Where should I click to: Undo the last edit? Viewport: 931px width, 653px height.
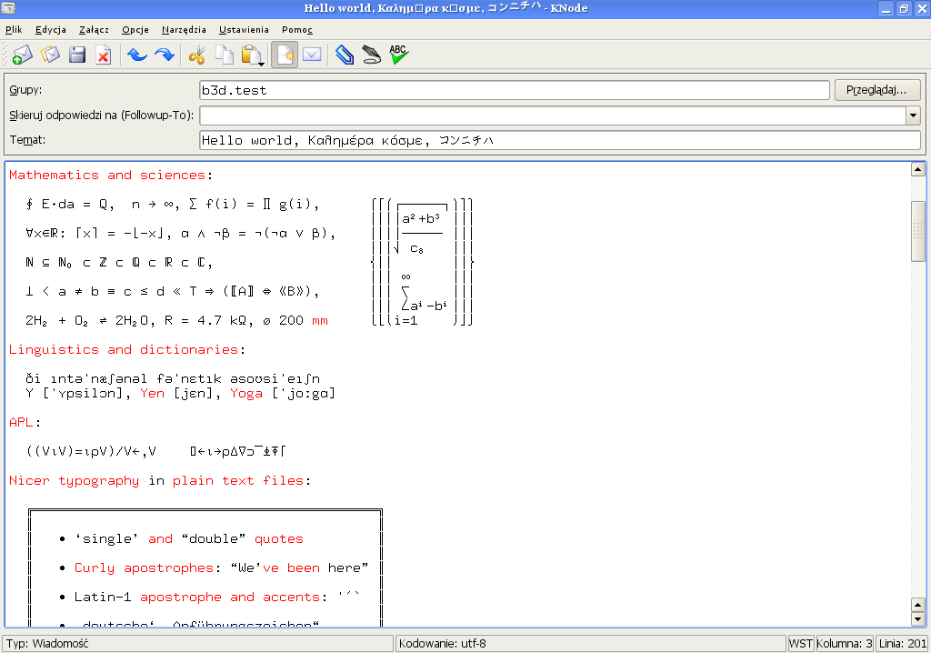pyautogui.click(x=137, y=55)
